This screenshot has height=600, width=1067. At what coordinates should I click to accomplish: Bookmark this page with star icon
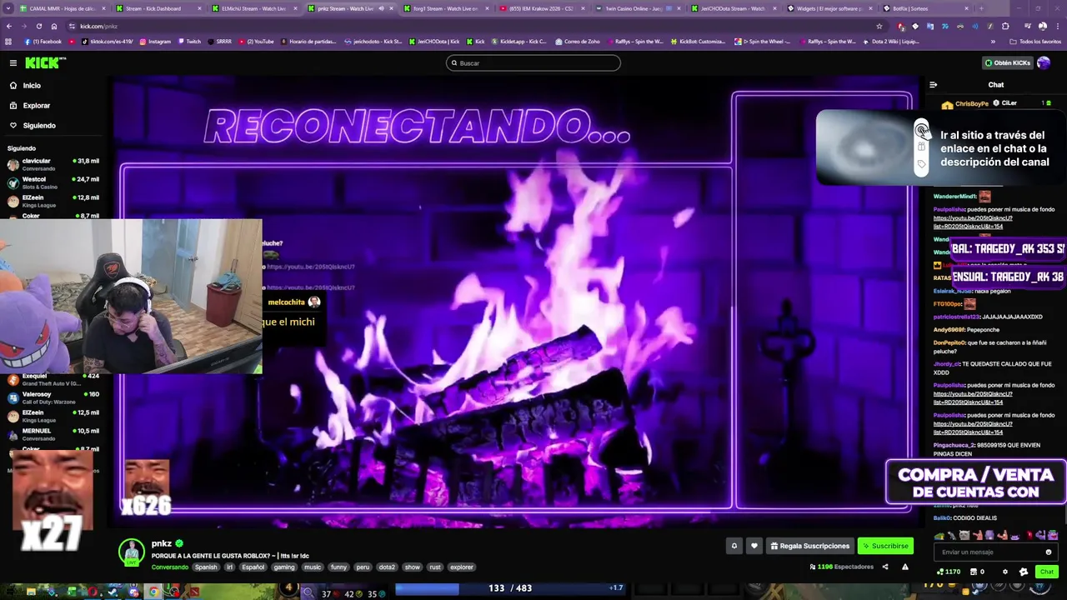click(879, 26)
